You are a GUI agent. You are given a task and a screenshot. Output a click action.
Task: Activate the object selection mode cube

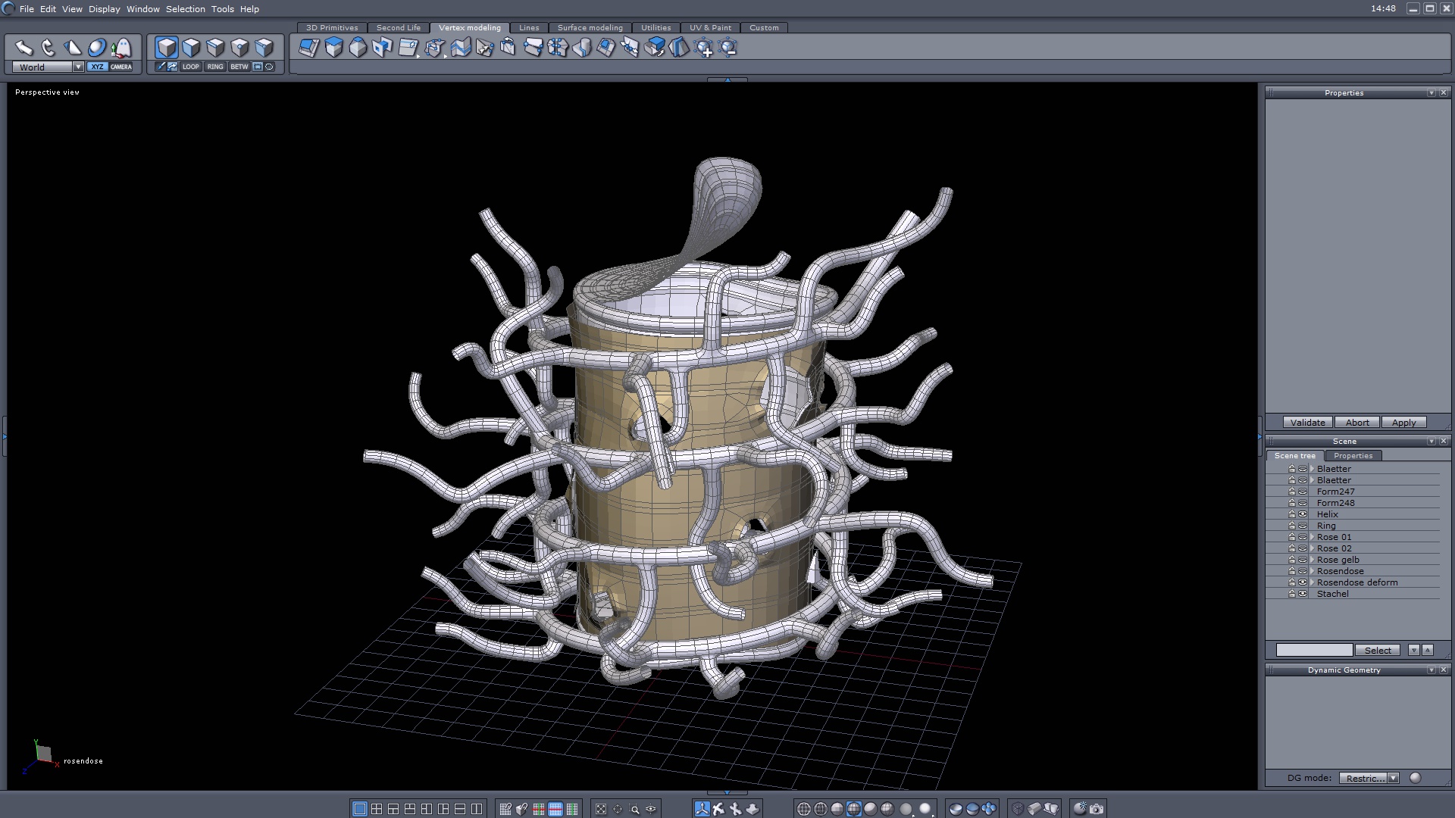coord(167,48)
